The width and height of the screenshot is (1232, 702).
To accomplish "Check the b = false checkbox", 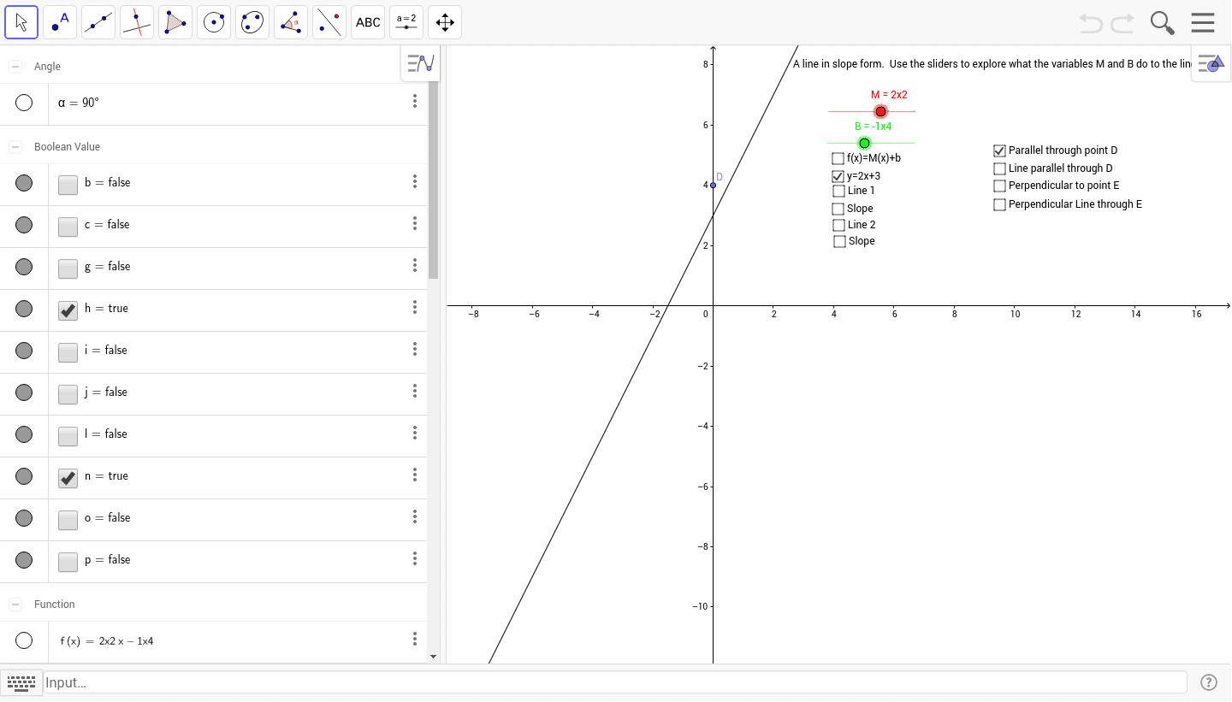I will point(68,184).
